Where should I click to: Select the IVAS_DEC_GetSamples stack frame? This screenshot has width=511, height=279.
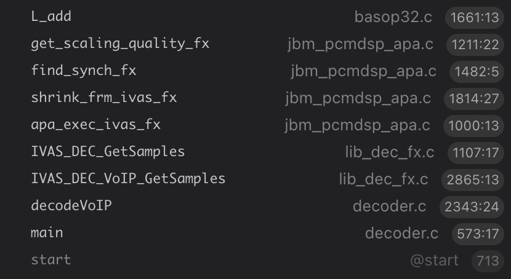(x=108, y=151)
